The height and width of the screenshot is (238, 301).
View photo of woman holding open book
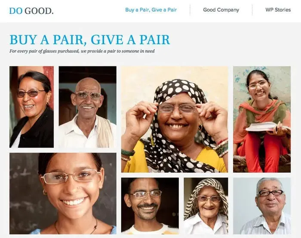point(262,119)
